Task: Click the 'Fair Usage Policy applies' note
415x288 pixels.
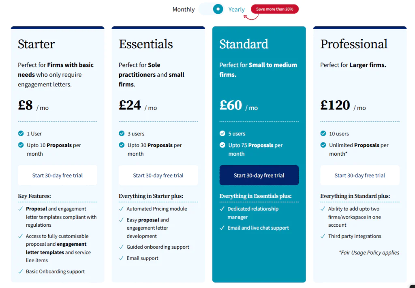Action: pos(369,252)
